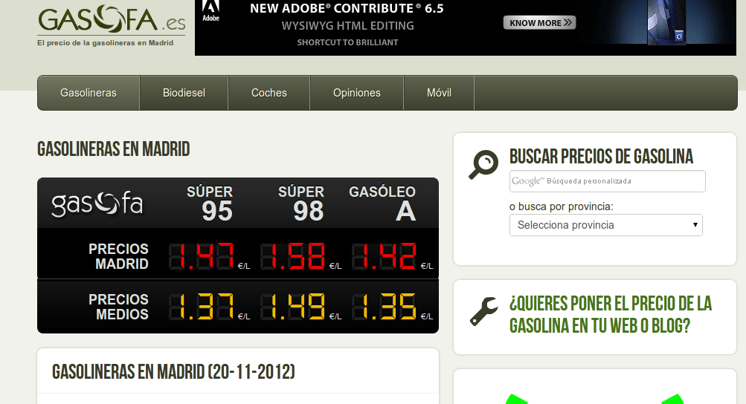Screen dimensions: 746x404
Task: Click the Gasofa.es site logo
Action: click(x=112, y=20)
